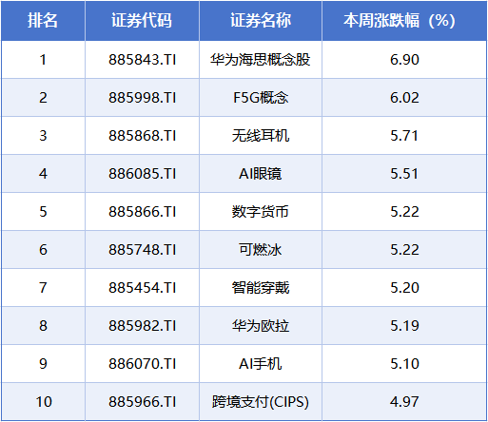
Task: Click the 6.90 weekly change value
Action: pos(404,60)
